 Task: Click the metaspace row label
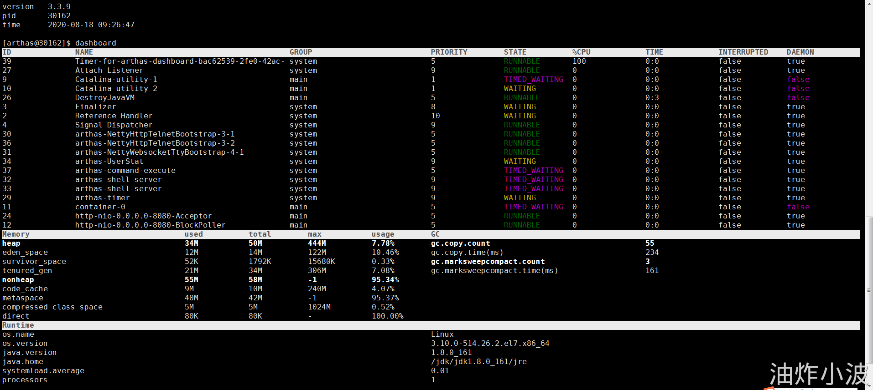coord(23,298)
